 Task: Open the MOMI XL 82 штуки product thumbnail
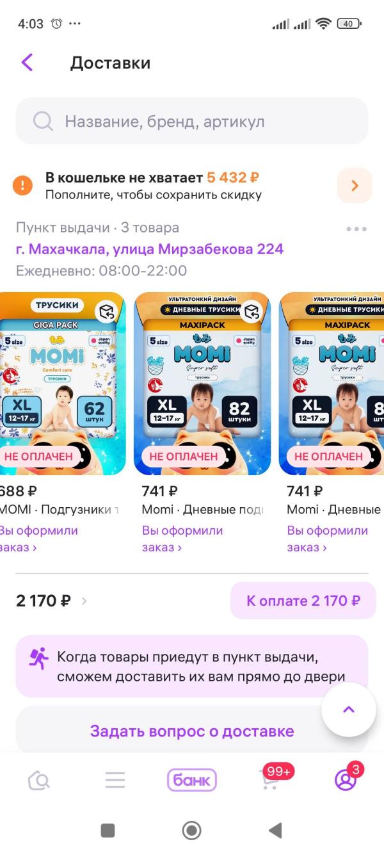(x=202, y=384)
